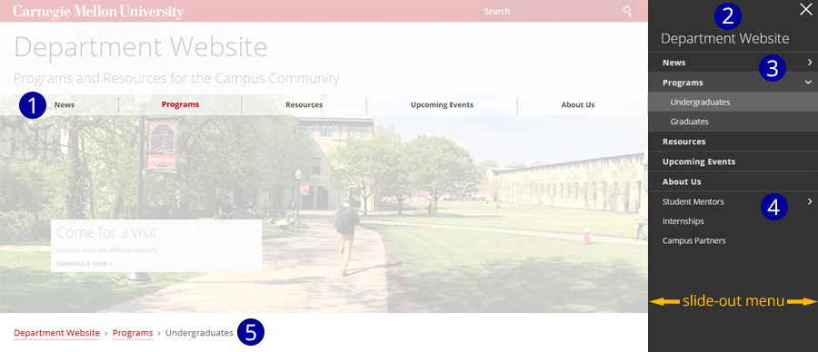Collapse the Programs chevron in slide-out menu
The width and height of the screenshot is (818, 352).
808,83
